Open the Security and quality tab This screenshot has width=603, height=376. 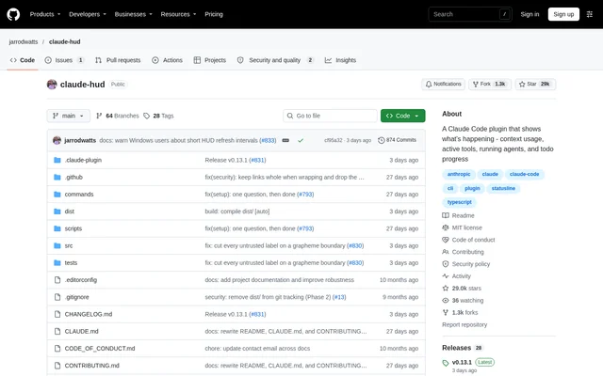pos(275,60)
